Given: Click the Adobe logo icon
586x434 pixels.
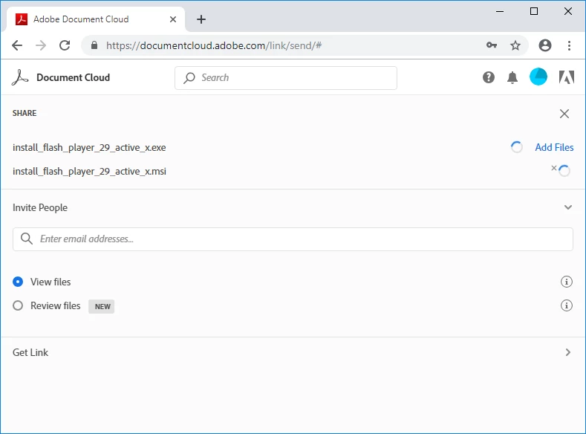Looking at the screenshot, I should tap(566, 77).
